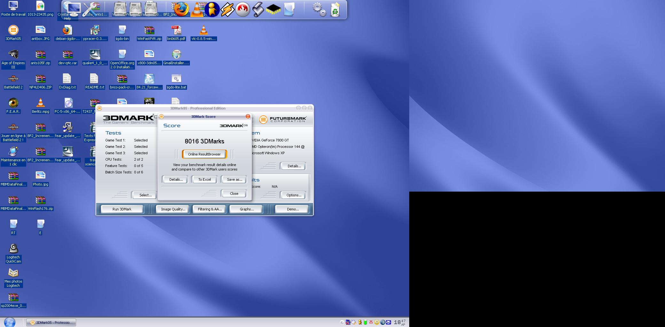Click the Graphs... button
Image resolution: width=665 pixels, height=327 pixels.
[246, 209]
